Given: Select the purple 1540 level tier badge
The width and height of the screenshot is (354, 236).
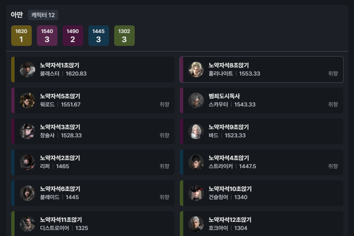Looking at the screenshot, I should [47, 36].
